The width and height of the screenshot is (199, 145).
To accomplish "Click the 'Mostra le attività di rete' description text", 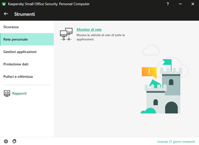I will tap(101, 37).
